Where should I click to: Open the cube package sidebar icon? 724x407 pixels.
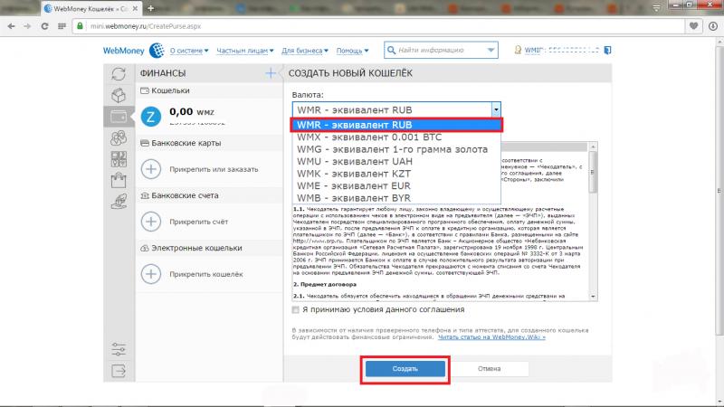click(x=119, y=95)
